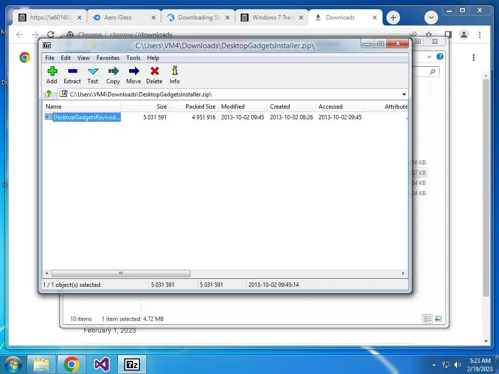Image resolution: width=499 pixels, height=374 pixels.
Task: Switch Explorer to details view icon
Action: [427, 318]
